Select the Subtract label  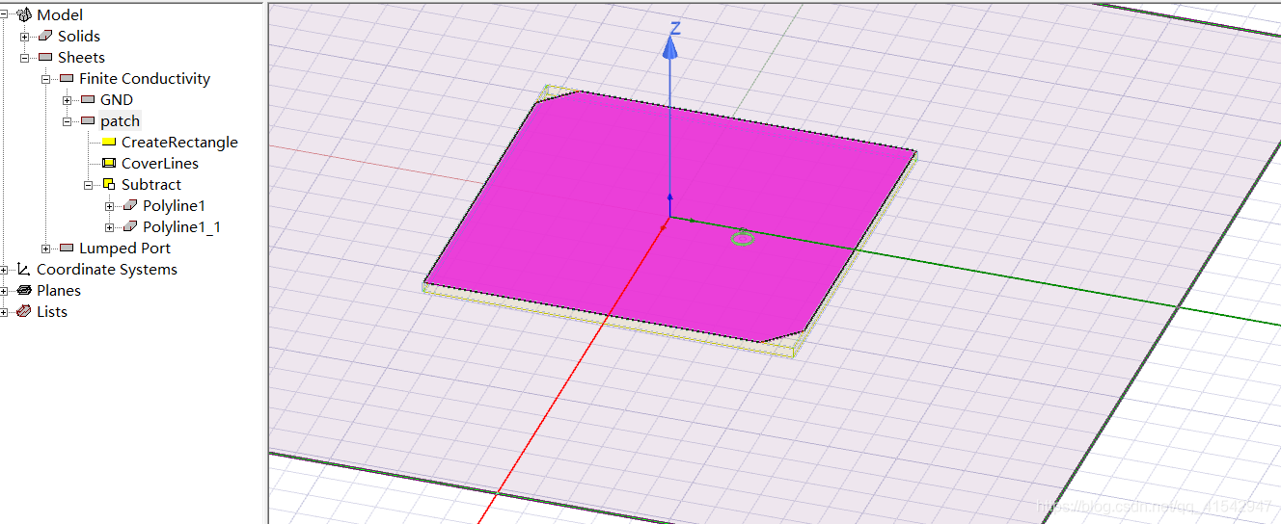[151, 184]
